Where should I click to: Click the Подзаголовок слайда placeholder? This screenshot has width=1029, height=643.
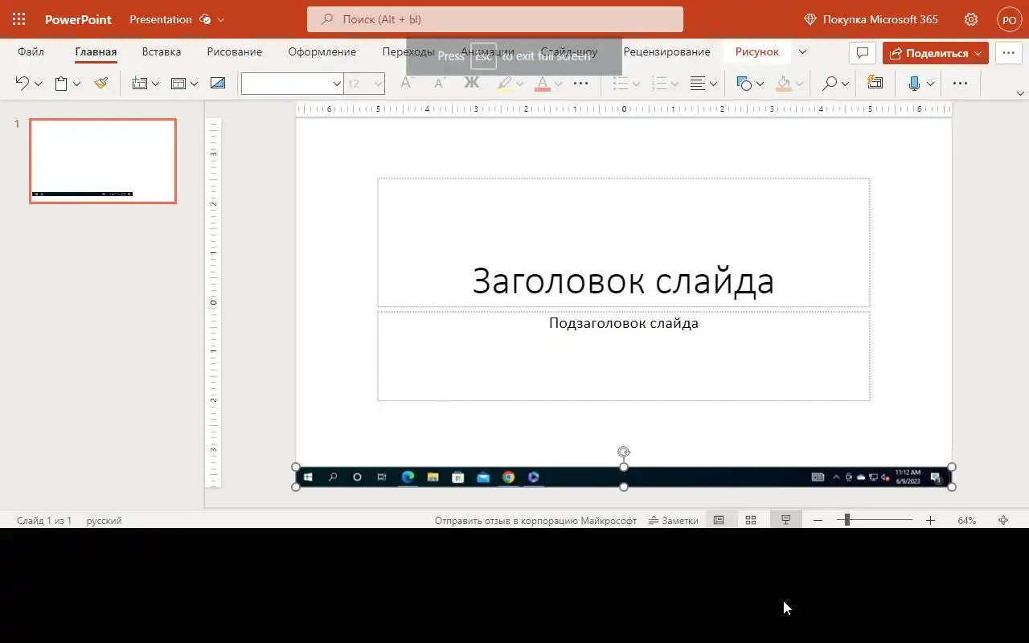(624, 356)
